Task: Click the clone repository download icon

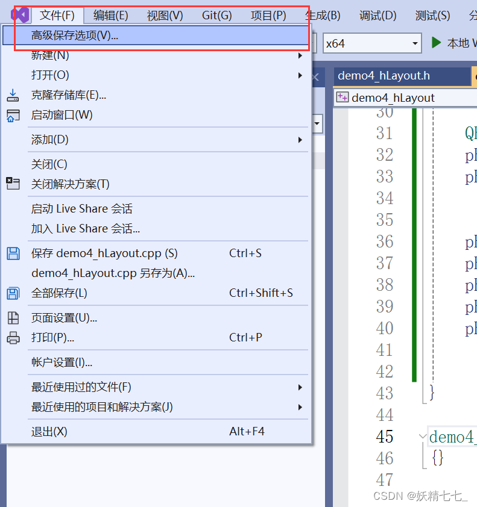Action: [x=13, y=95]
